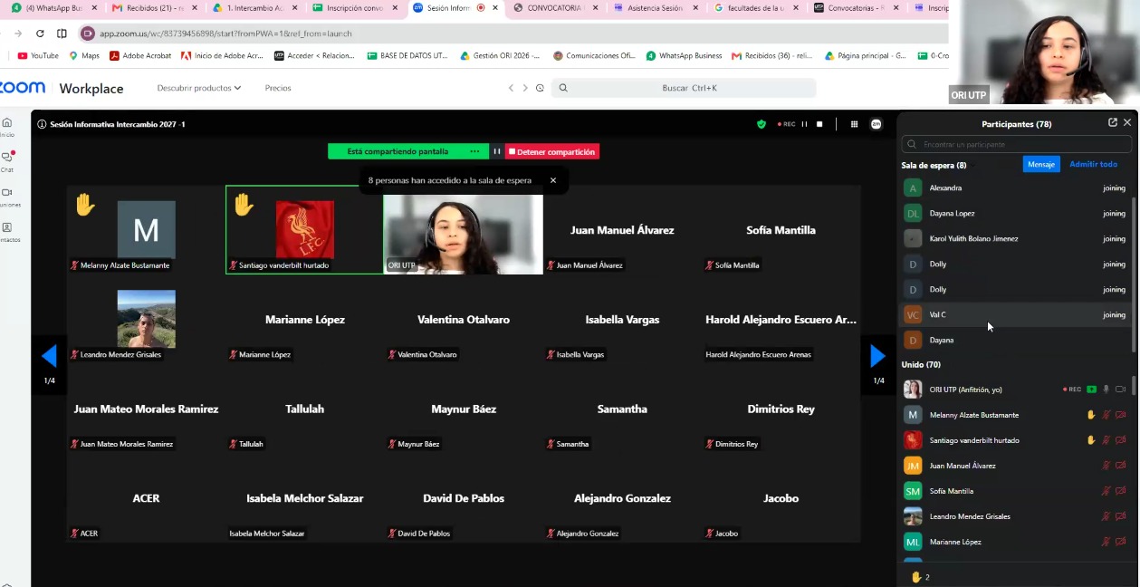
Task: Switch to the Recibidos (21) Gmail tab
Action: (154, 8)
